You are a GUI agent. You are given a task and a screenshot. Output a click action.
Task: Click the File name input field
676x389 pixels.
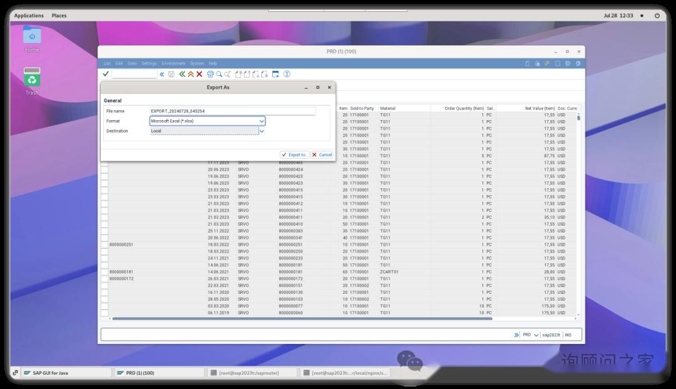pyautogui.click(x=233, y=111)
